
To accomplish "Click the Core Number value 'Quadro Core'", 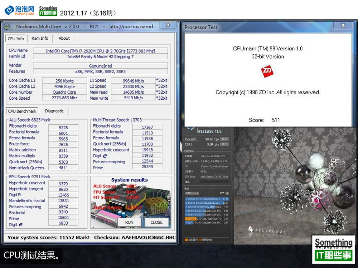I will [64, 92].
